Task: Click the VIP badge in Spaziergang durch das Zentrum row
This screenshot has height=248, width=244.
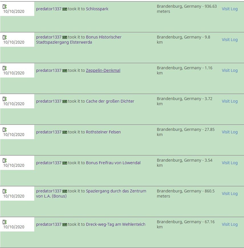Action: (x=65, y=191)
